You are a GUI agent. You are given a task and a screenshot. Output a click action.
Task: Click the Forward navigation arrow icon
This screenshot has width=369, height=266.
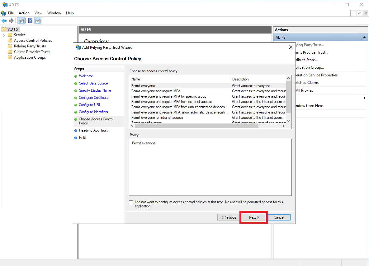pyautogui.click(x=12, y=21)
